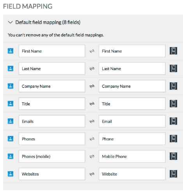Click the sync arrows between Emails and Email
The image size is (183, 192).
point(92,121)
